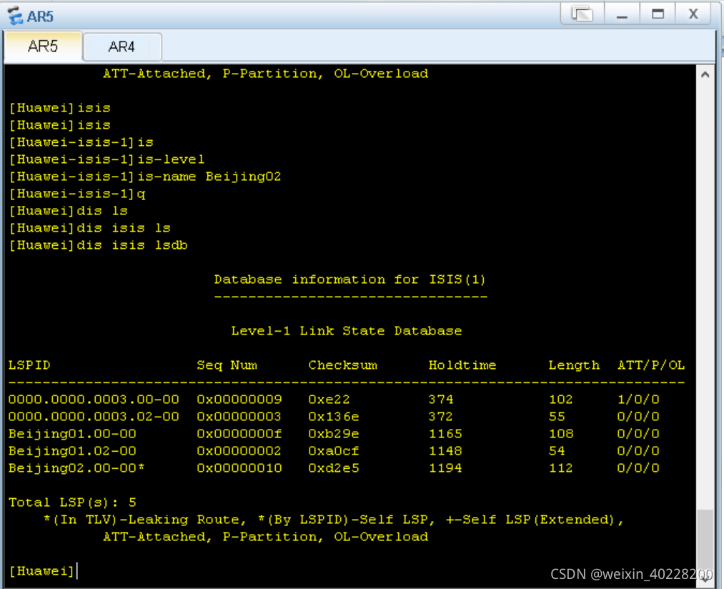Click the 'dis isis lsdb' command line
The height and width of the screenshot is (589, 724).
pyautogui.click(x=99, y=245)
